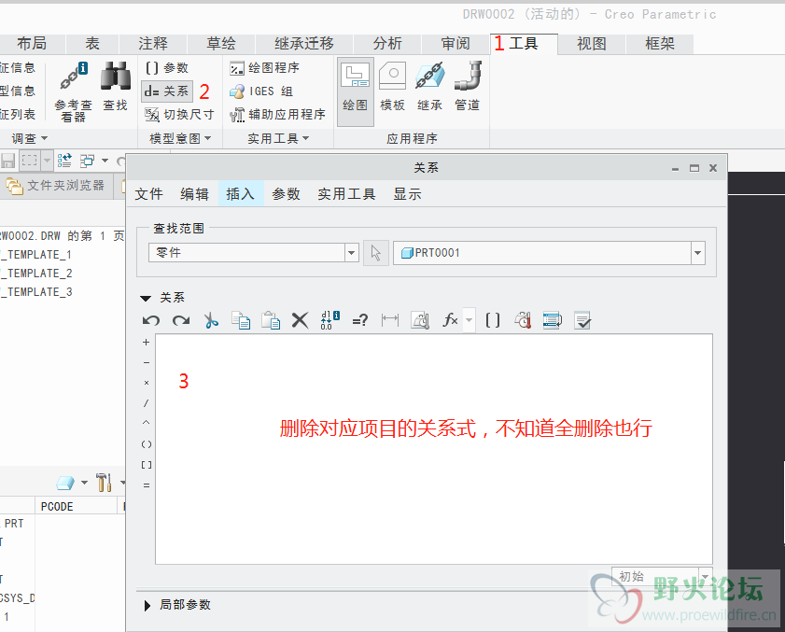The width and height of the screenshot is (785, 632).
Task: Click the model tree layer display icon
Action: click(x=65, y=483)
